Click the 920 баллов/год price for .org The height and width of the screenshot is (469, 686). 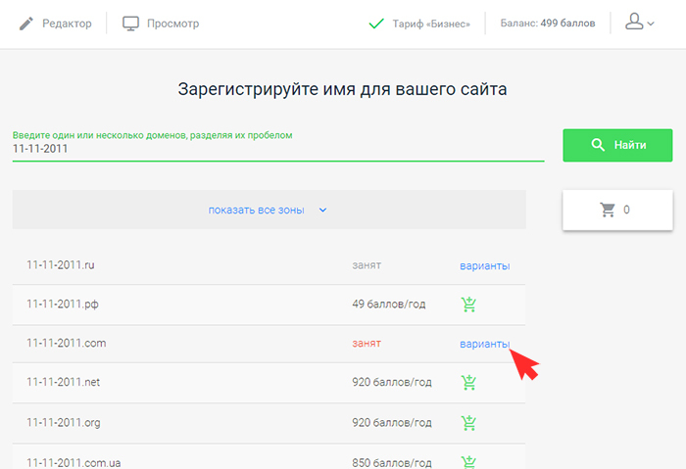(392, 423)
